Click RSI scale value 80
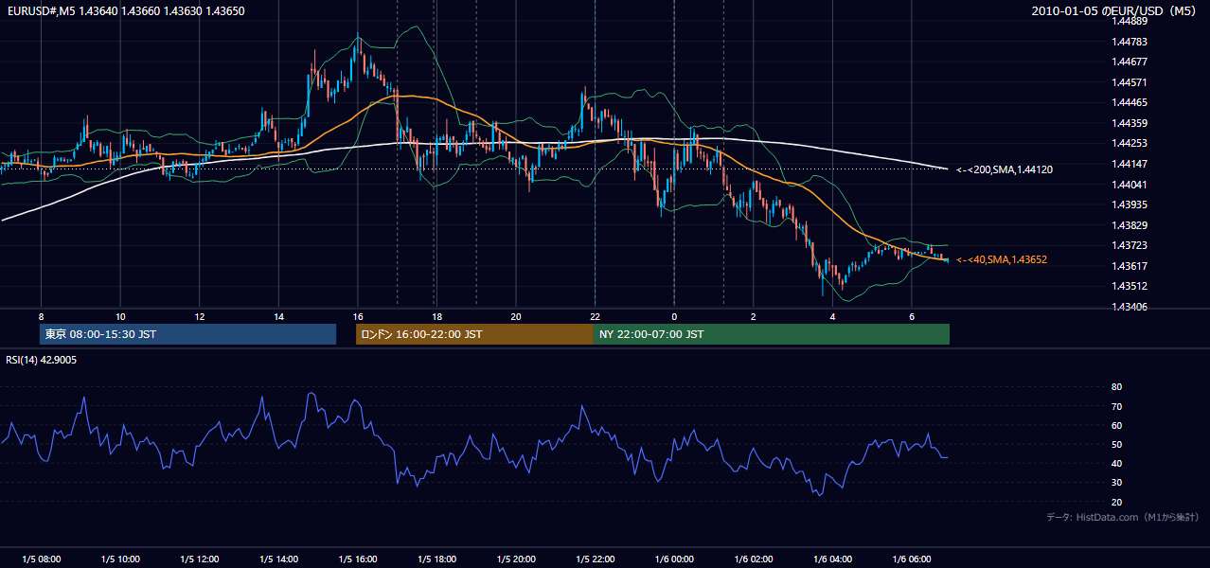Viewport: 1210px width, 568px height. pos(1116,387)
